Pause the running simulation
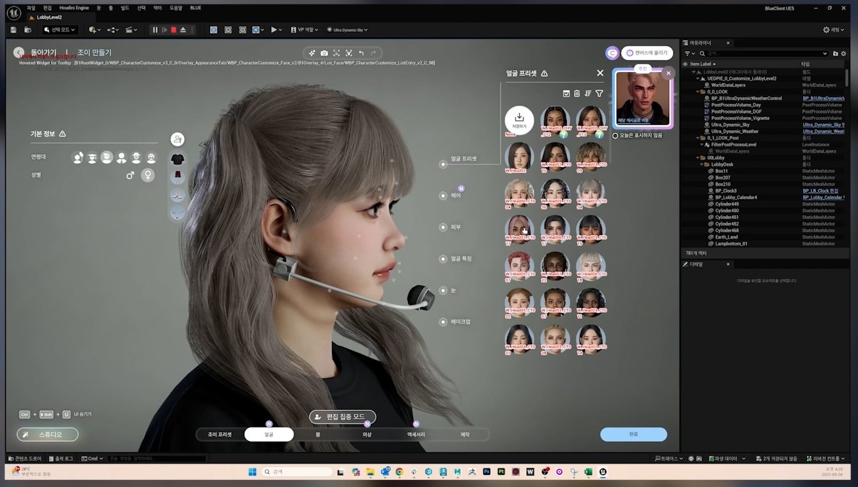This screenshot has width=858, height=487. click(x=154, y=30)
